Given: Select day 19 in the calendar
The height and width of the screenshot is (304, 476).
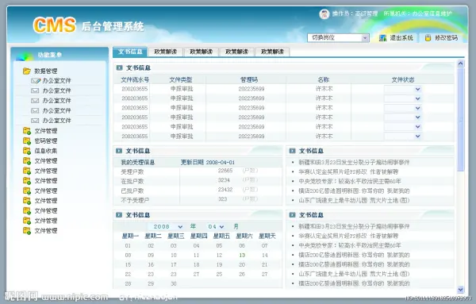Looking at the screenshot, I should click(x=219, y=265).
